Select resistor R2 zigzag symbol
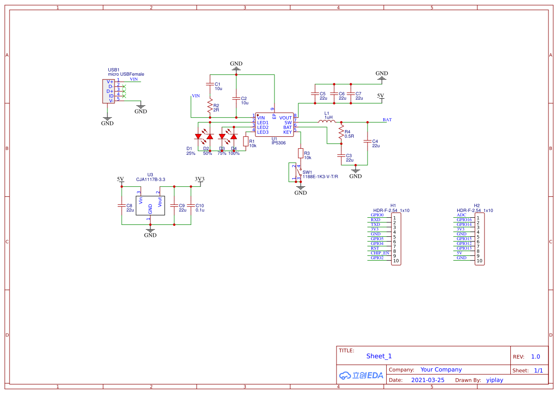Screen dimensions: 558x394 pyautogui.click(x=210, y=105)
